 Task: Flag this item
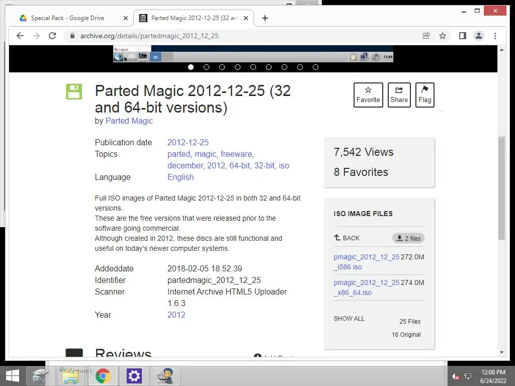[x=424, y=95]
